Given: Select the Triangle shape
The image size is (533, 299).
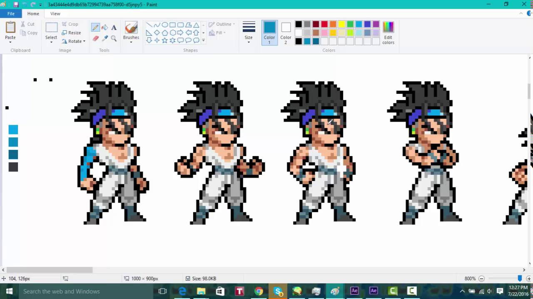Looking at the screenshot, I should pyautogui.click(x=196, y=25).
